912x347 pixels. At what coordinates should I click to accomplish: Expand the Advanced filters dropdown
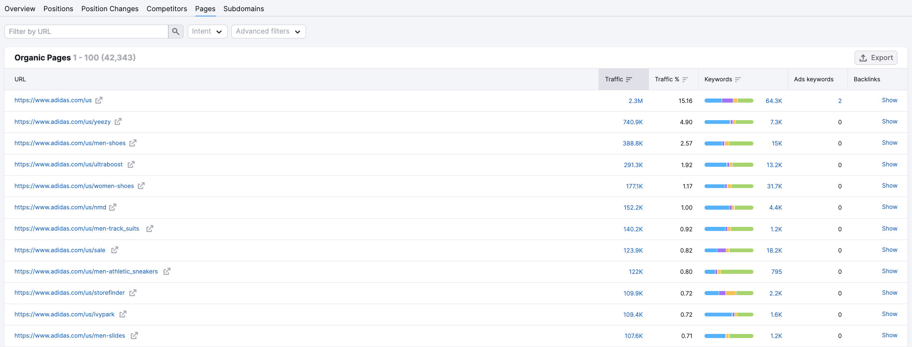[269, 32]
